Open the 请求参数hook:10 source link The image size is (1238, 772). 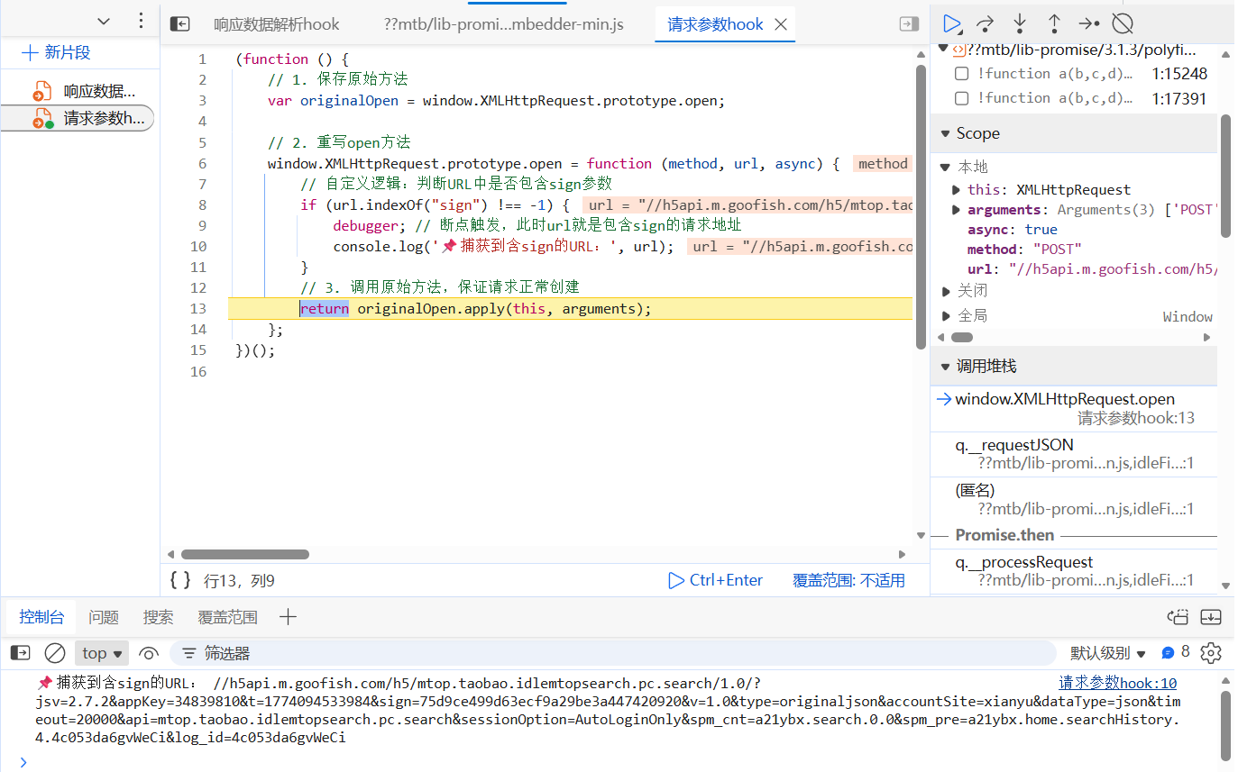tap(1117, 683)
